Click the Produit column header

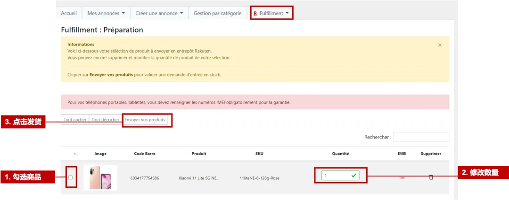tap(199, 154)
